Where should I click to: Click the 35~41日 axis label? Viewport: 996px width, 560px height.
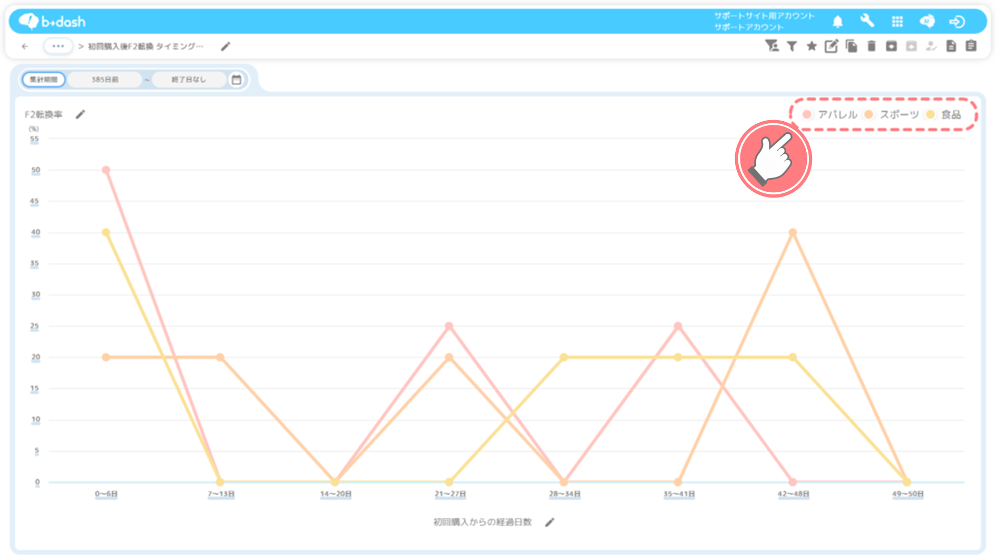[x=679, y=494]
